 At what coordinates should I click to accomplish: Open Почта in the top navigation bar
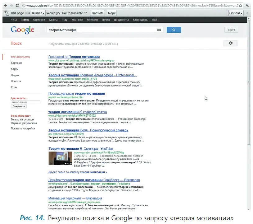(106, 20)
